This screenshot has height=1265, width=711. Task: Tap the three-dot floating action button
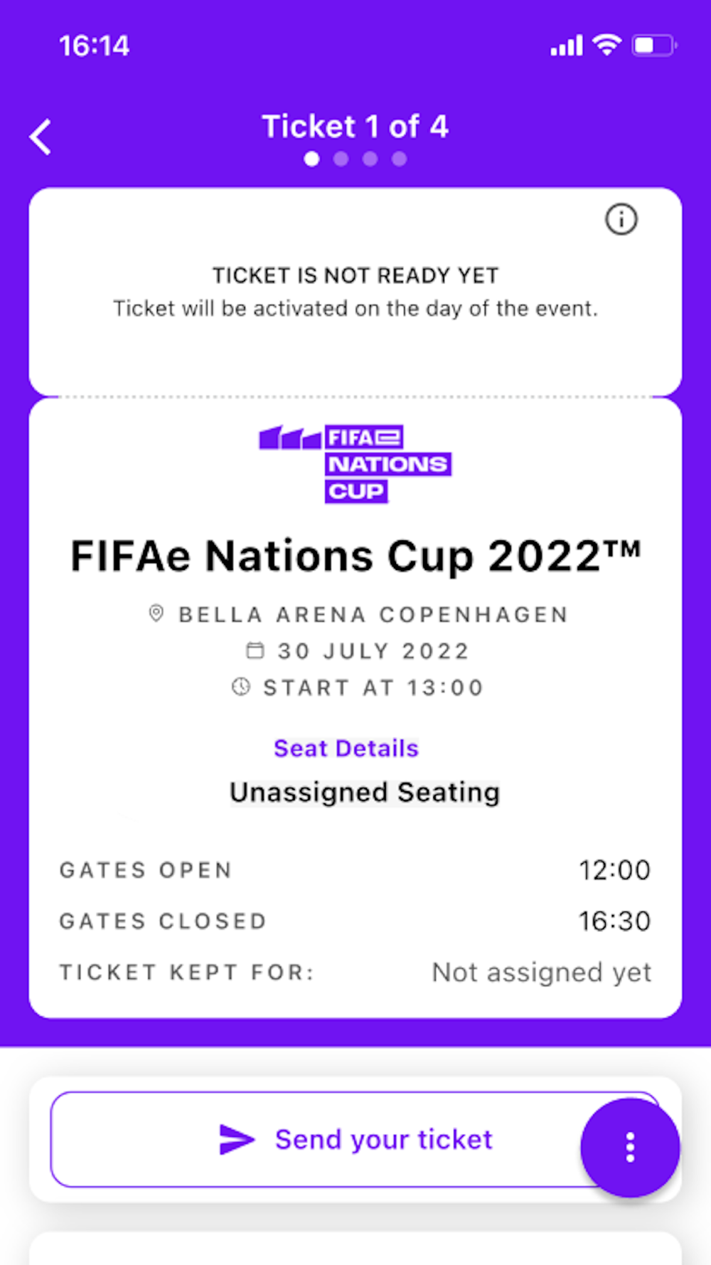(630, 1147)
